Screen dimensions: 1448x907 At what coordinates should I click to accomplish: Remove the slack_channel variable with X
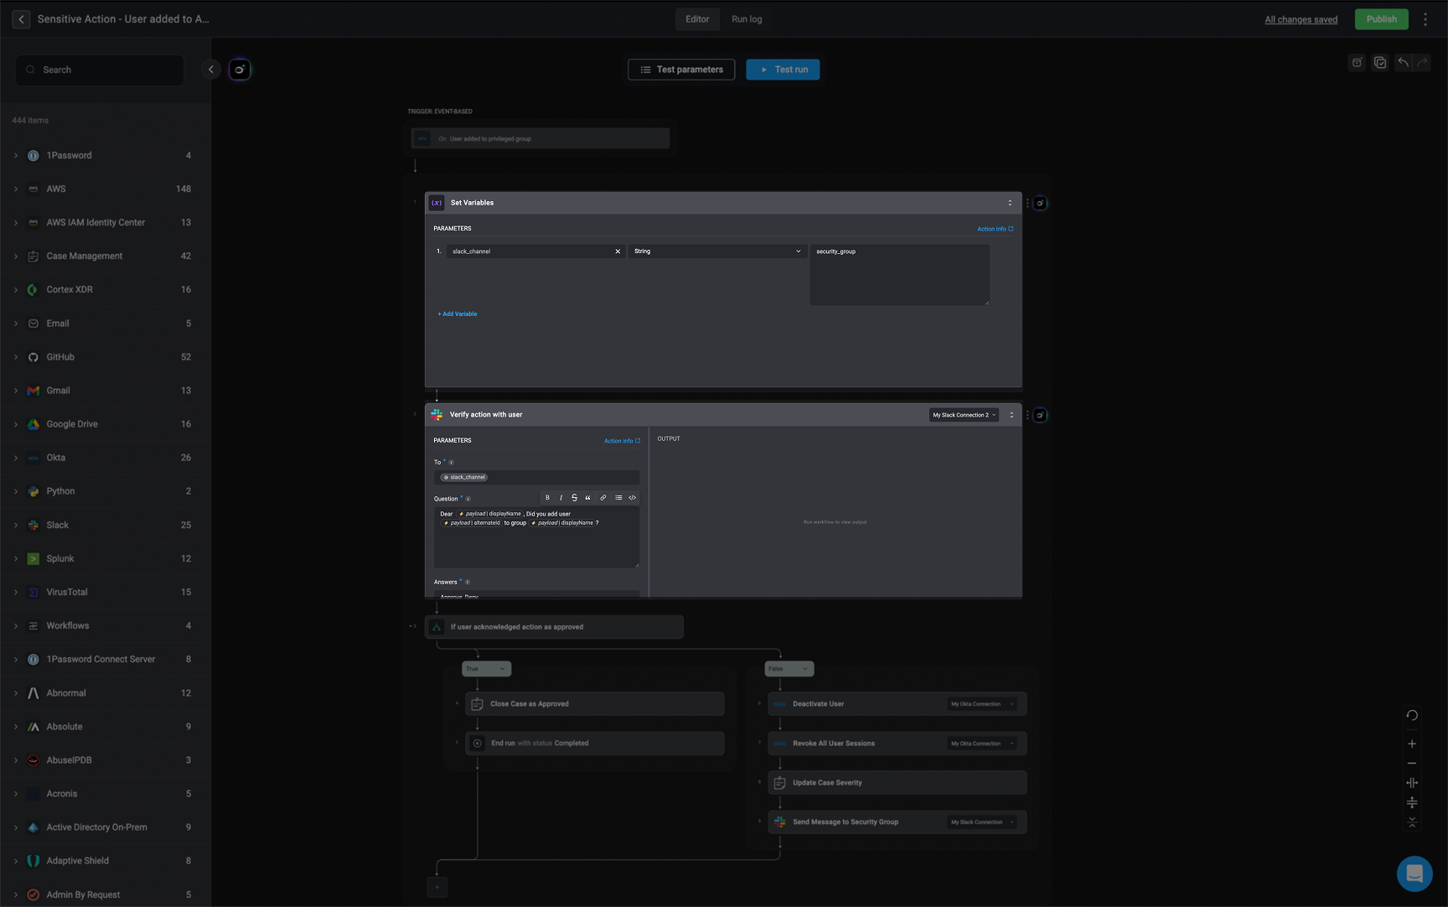coord(618,251)
